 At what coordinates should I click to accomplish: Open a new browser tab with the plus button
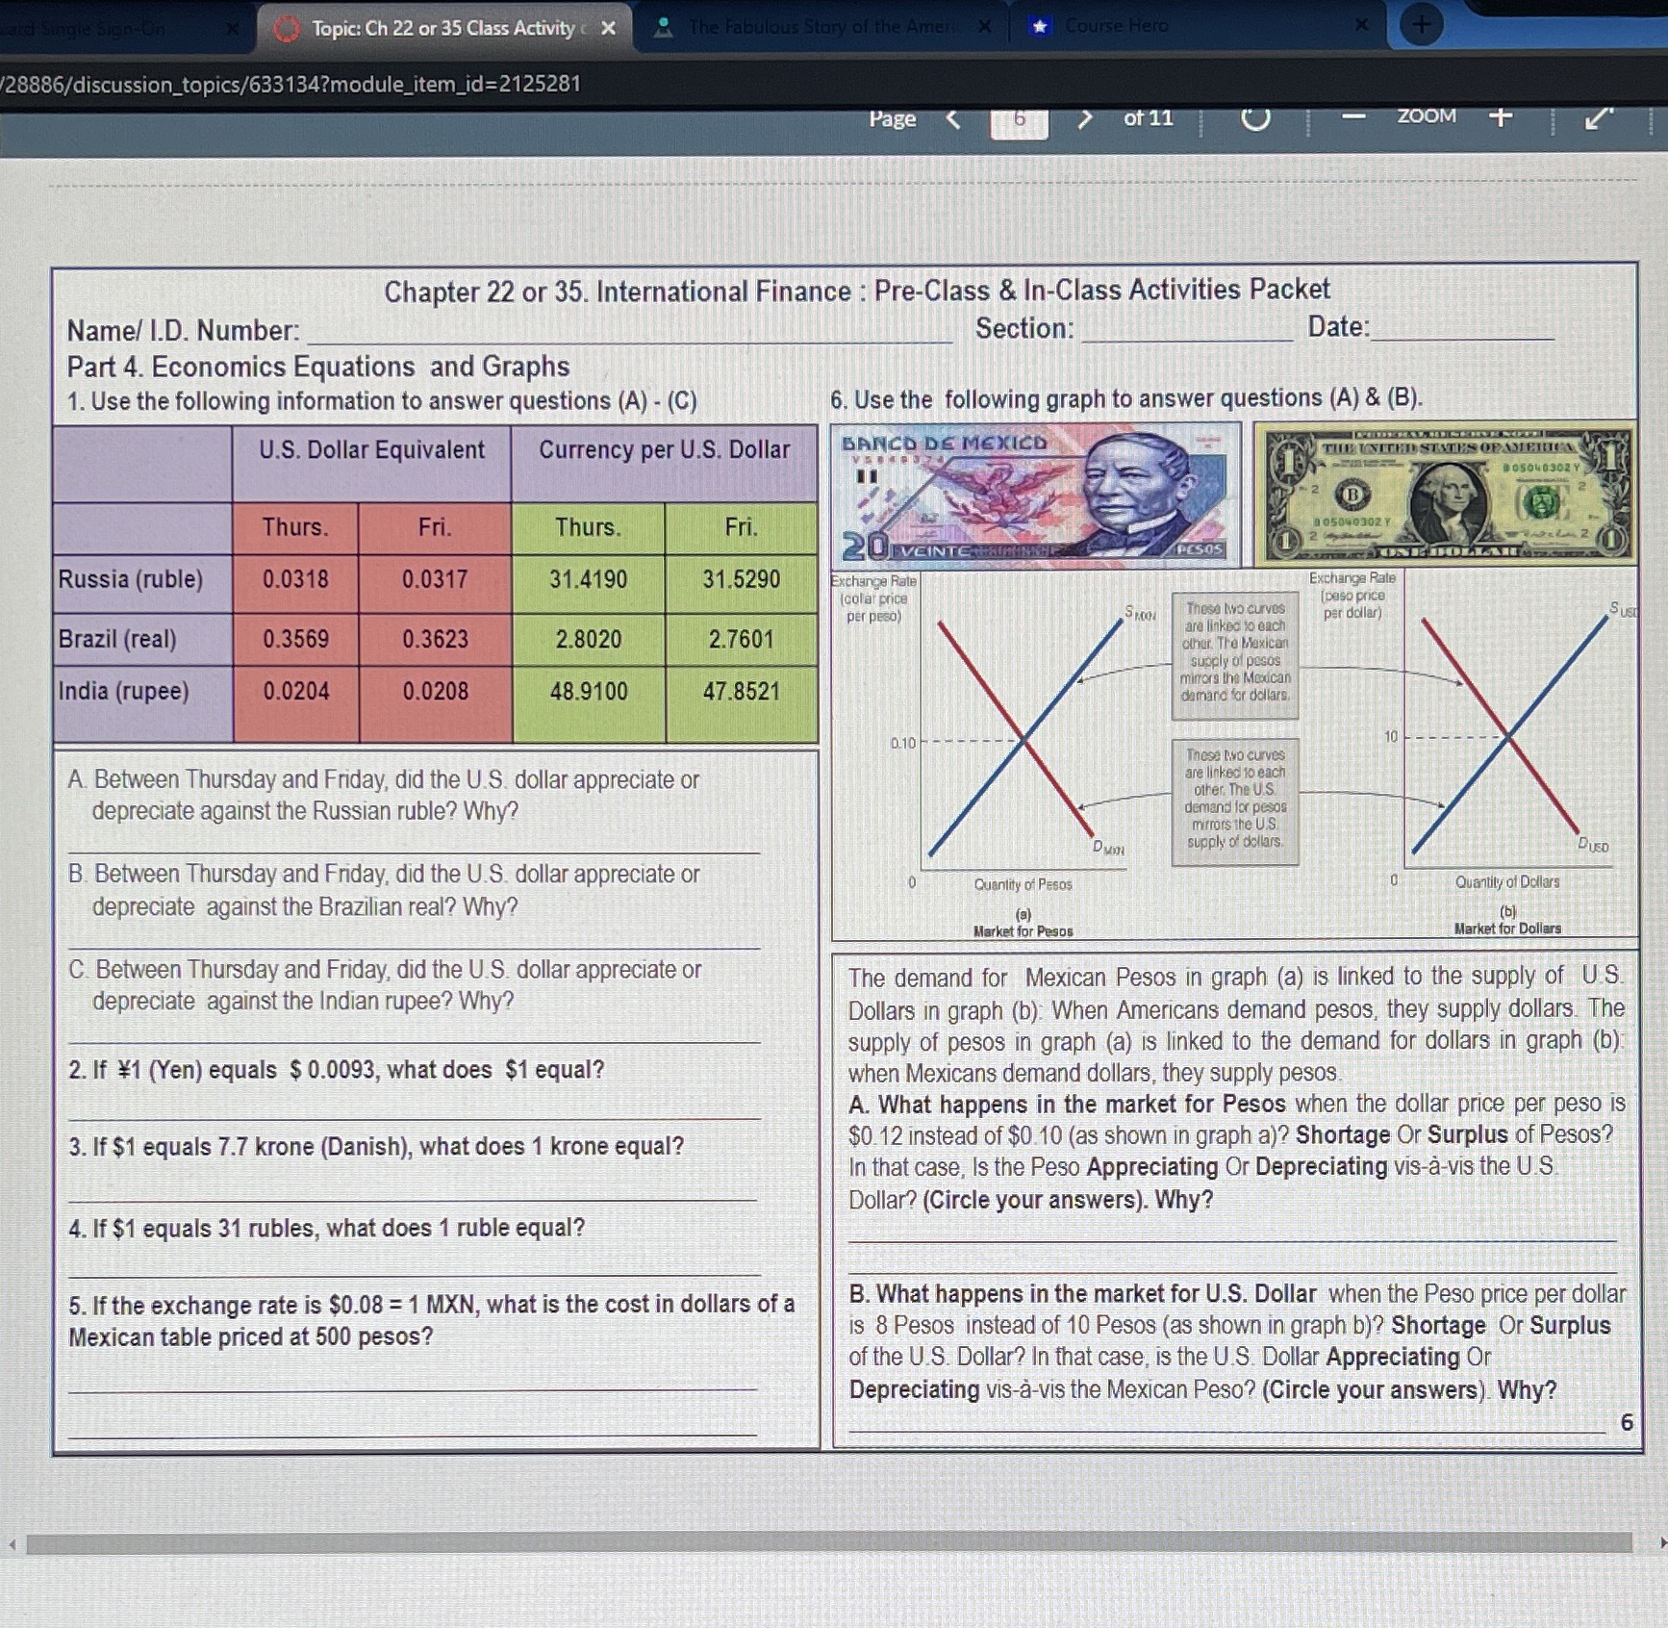[1423, 23]
